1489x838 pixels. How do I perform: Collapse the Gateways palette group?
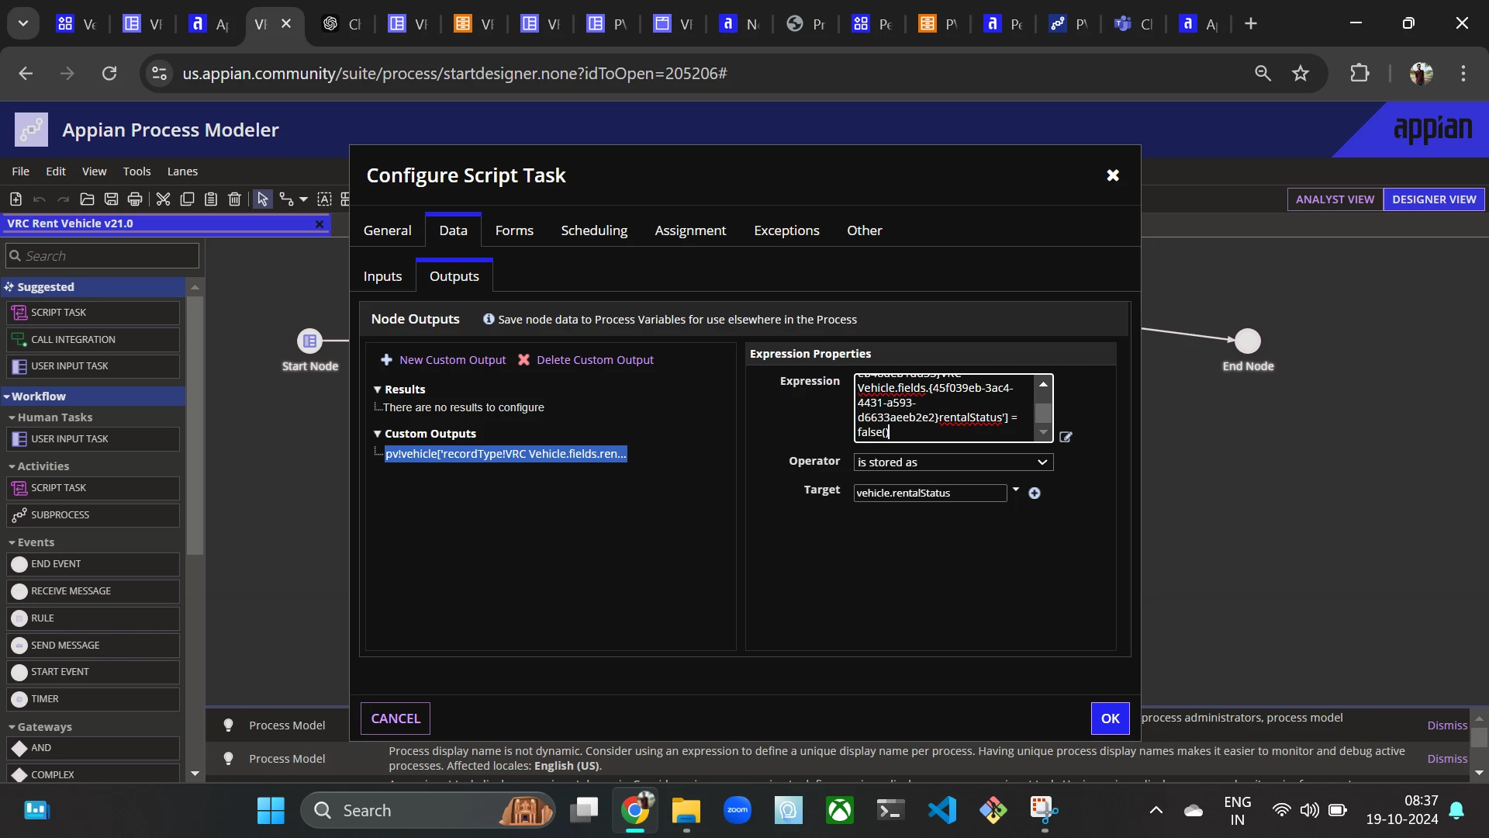coord(12,727)
